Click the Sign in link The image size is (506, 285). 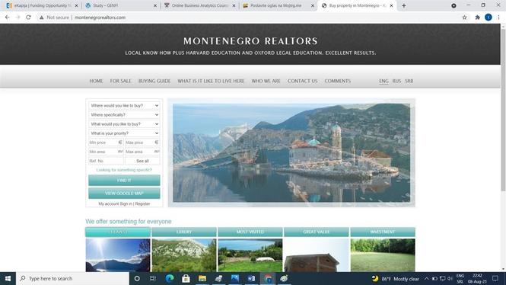126,204
